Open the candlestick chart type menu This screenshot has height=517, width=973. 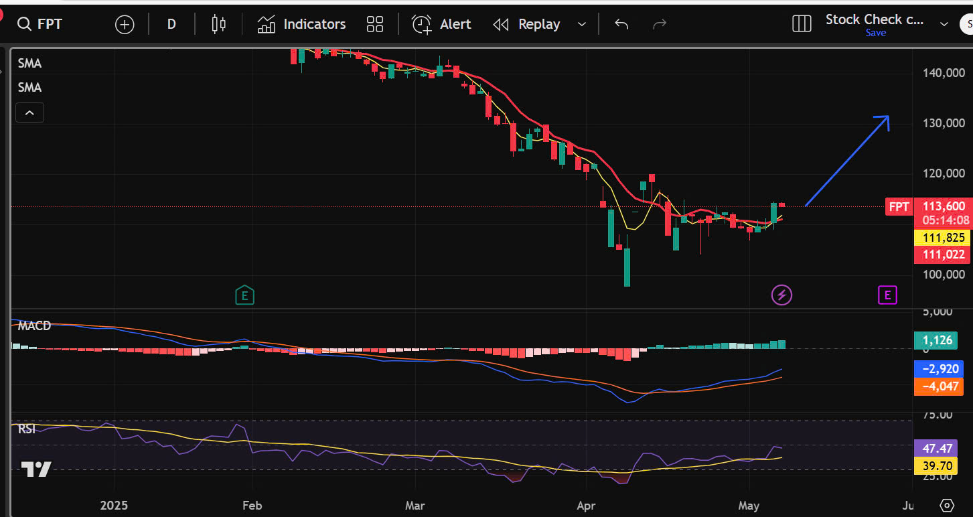click(218, 25)
